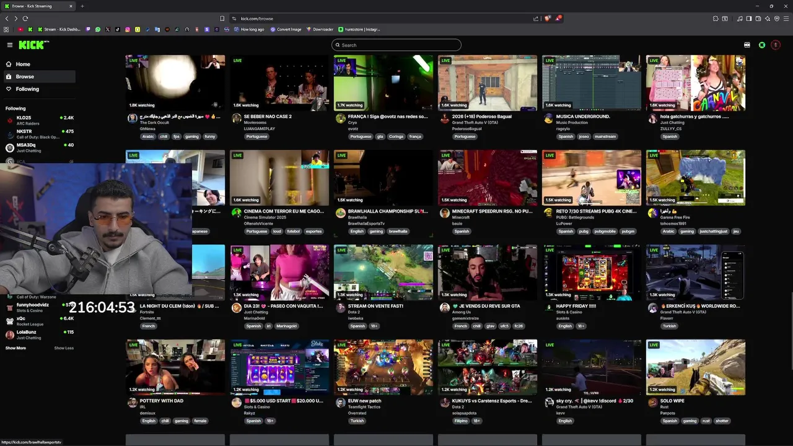The image size is (793, 446).
Task: Open the YouTube bookmark icon
Action: pos(20,29)
